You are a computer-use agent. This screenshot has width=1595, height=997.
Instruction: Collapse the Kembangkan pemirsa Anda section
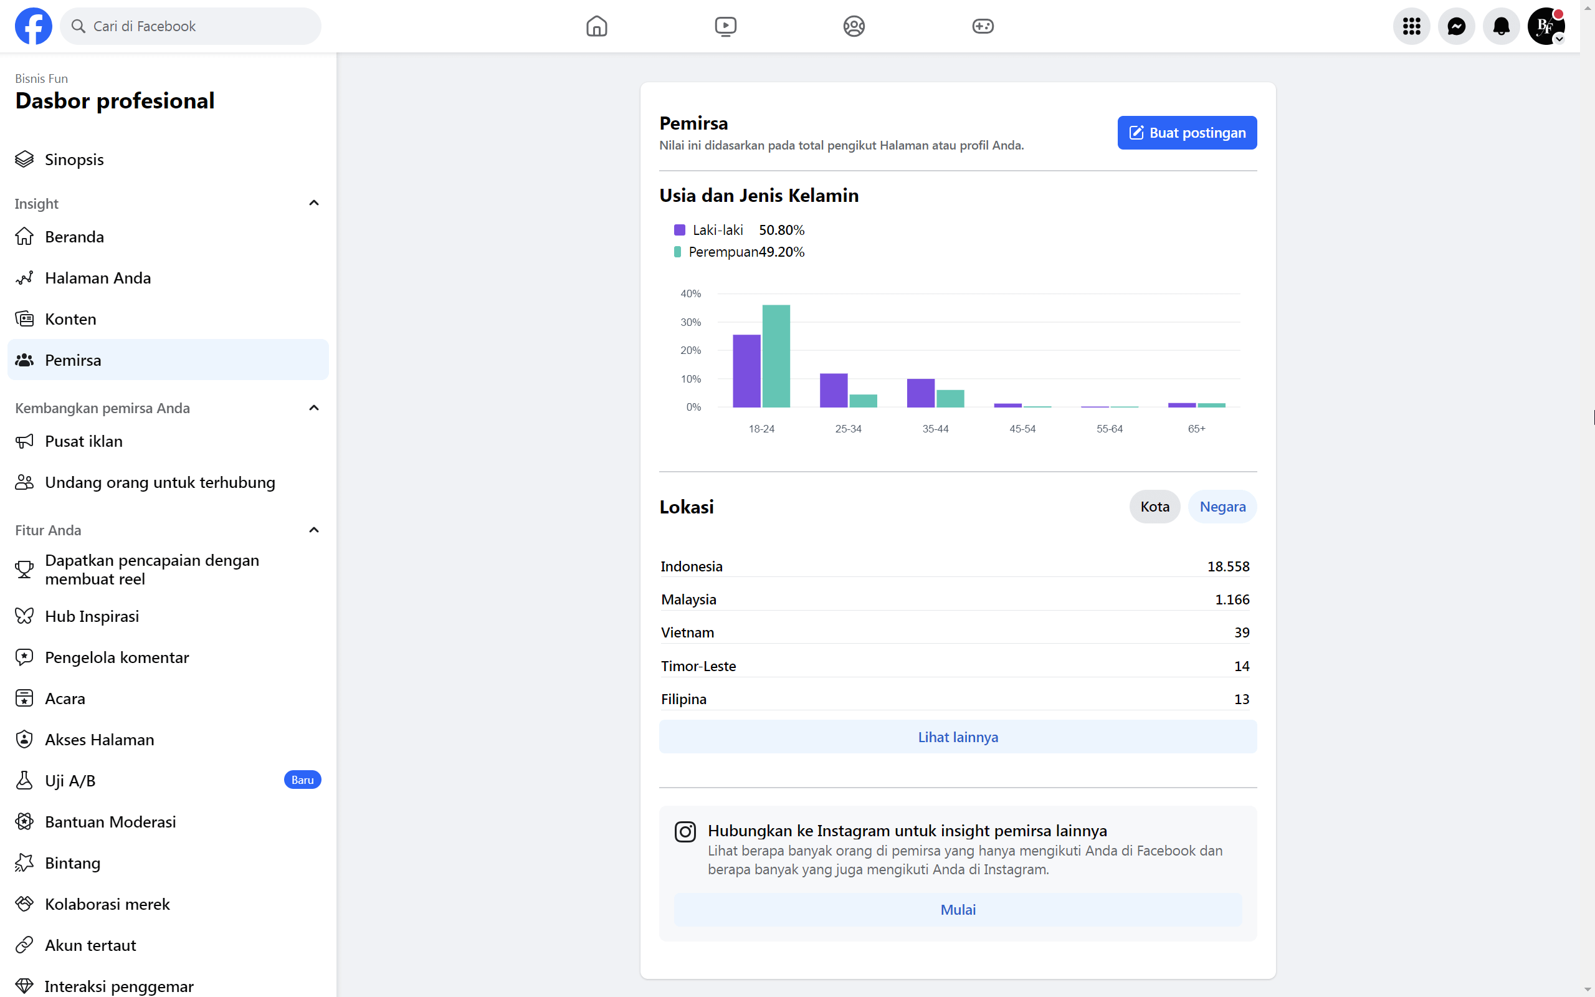pyautogui.click(x=314, y=407)
